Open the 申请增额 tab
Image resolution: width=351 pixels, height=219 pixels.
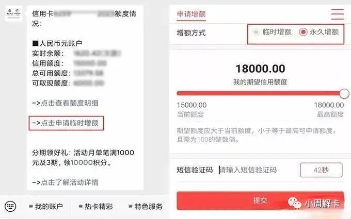pos(191,14)
